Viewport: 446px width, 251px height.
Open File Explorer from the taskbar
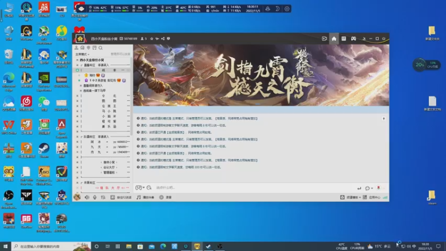click(129, 246)
